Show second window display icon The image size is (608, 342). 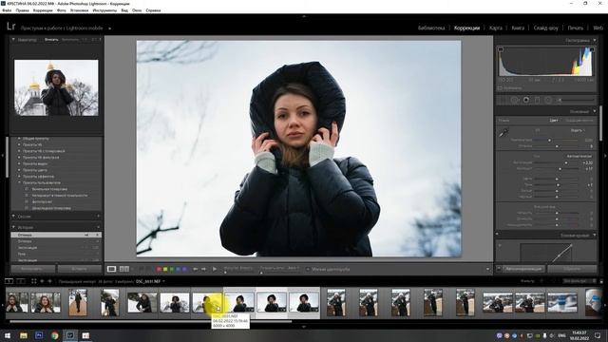point(21,281)
